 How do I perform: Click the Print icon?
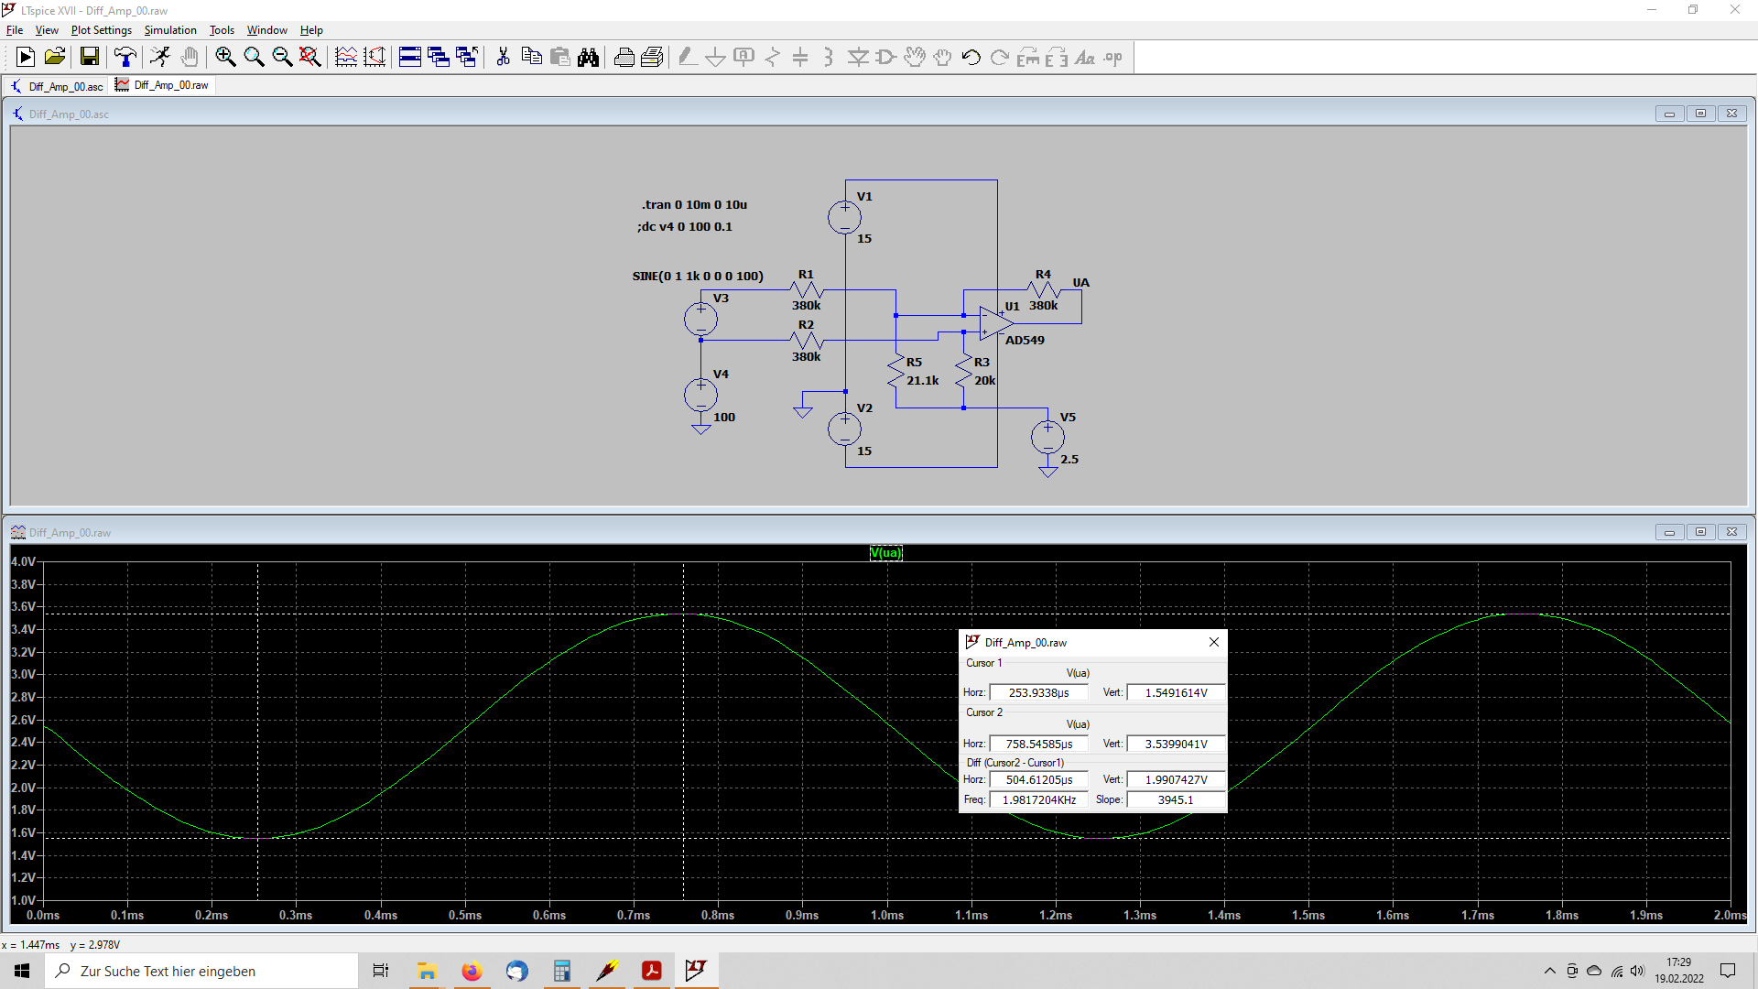click(624, 58)
